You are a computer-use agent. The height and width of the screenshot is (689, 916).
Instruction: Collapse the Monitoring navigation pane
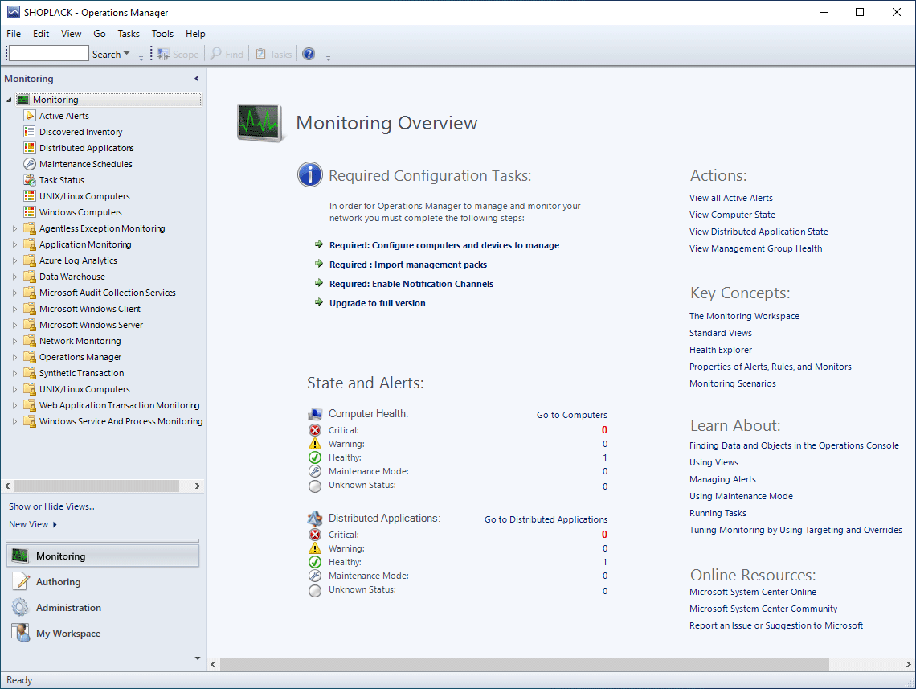point(197,78)
